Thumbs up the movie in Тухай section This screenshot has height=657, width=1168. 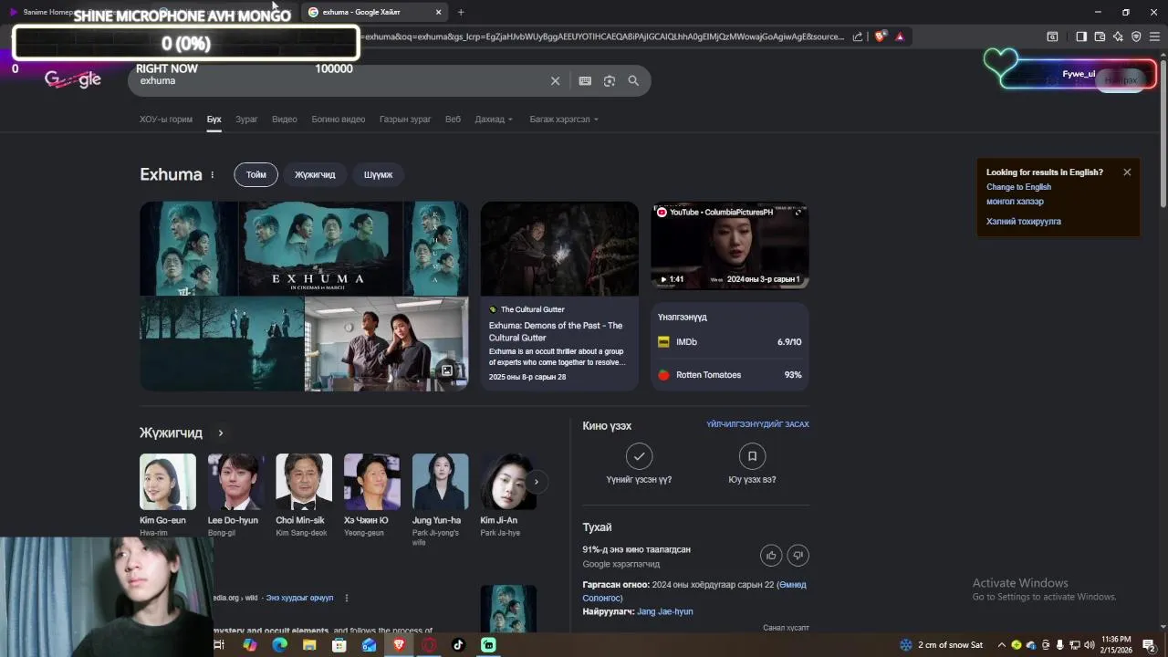(771, 555)
